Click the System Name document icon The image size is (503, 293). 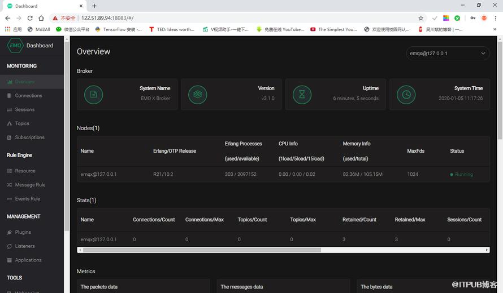point(94,95)
